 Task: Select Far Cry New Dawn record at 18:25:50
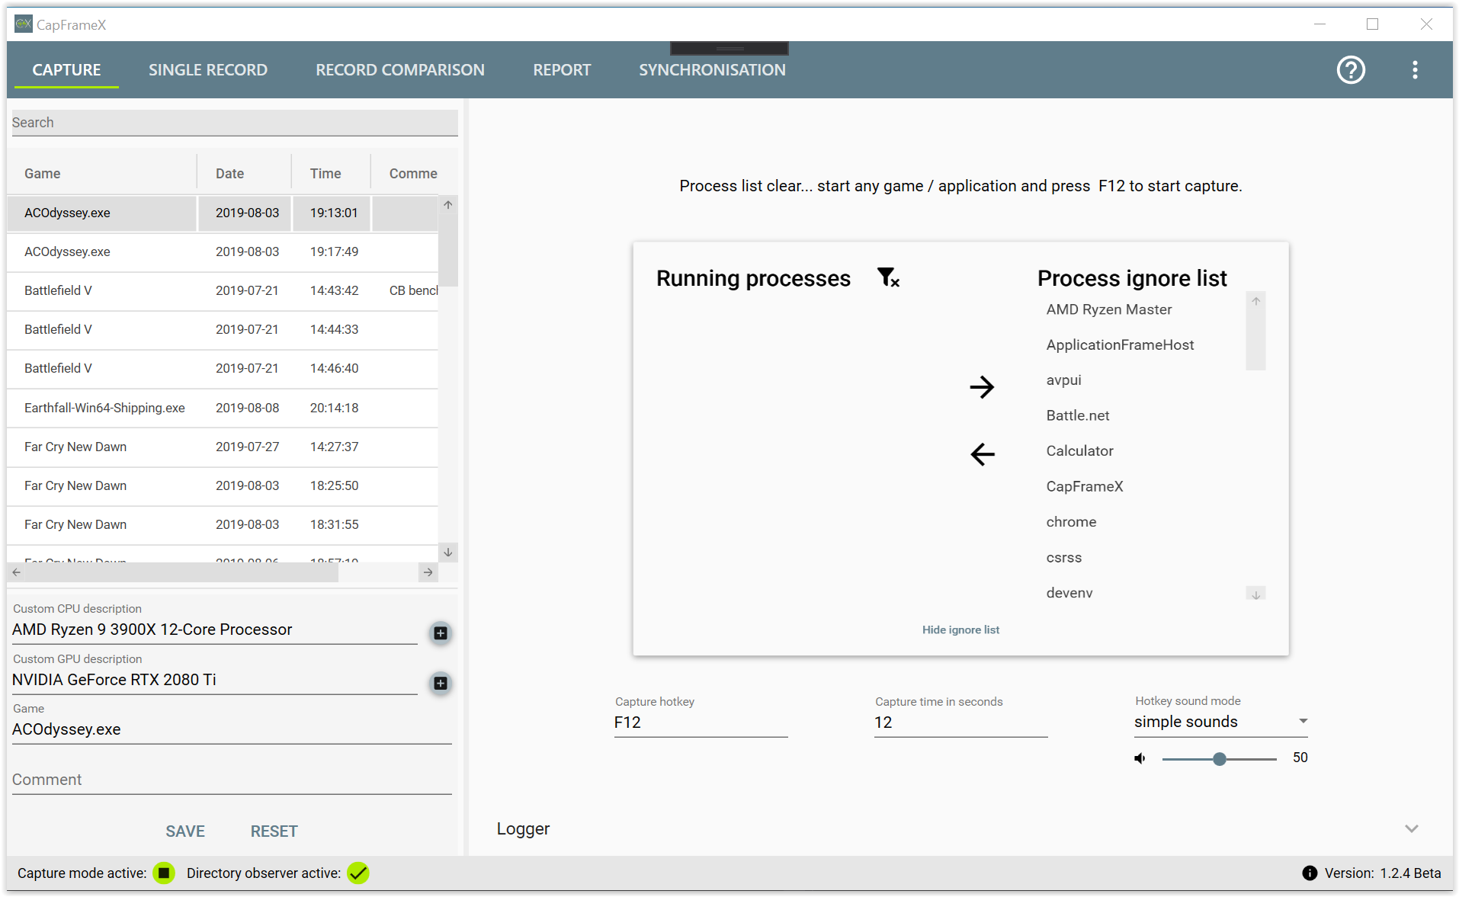click(223, 485)
